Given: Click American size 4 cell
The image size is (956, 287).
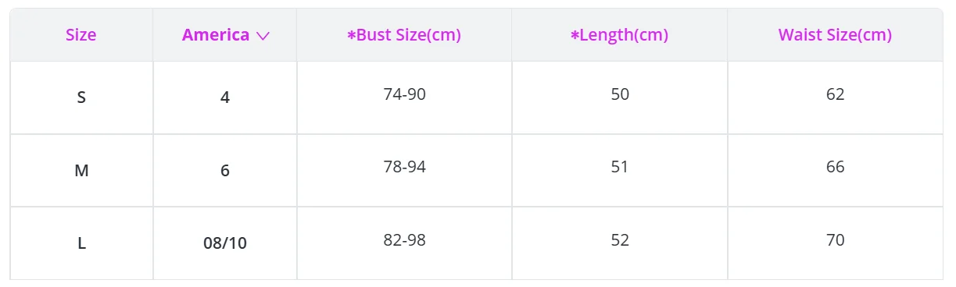Looking at the screenshot, I should [225, 97].
